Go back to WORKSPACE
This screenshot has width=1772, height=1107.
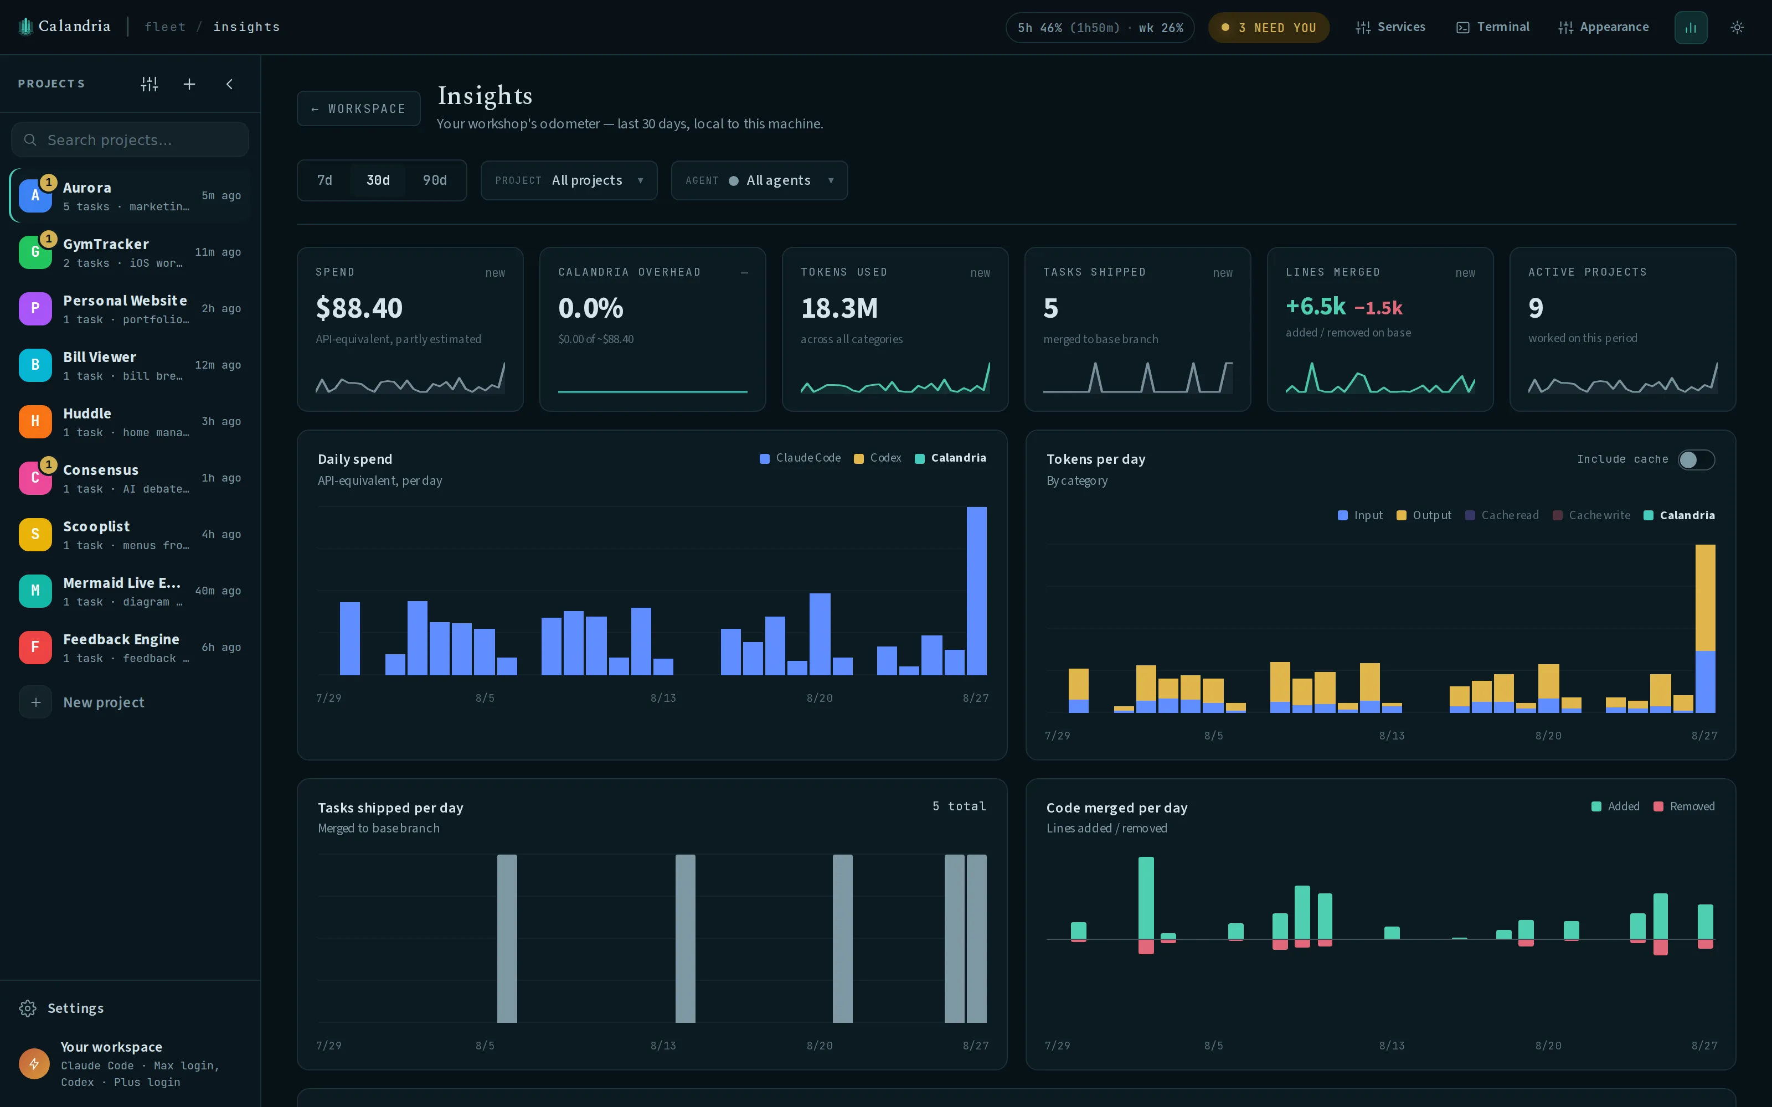[x=359, y=108]
